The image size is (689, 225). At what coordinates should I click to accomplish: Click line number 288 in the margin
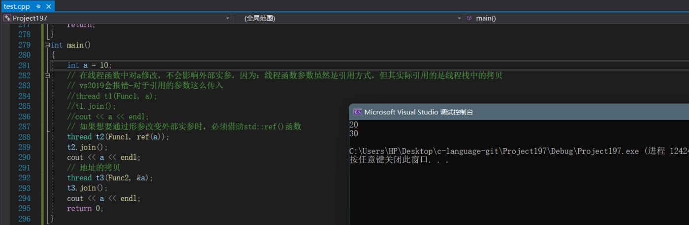click(24, 137)
